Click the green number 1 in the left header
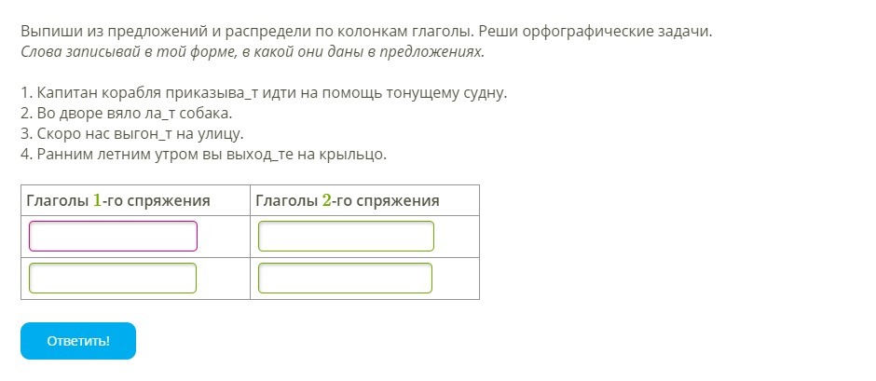Viewport: 876px width, 381px height. point(97,200)
